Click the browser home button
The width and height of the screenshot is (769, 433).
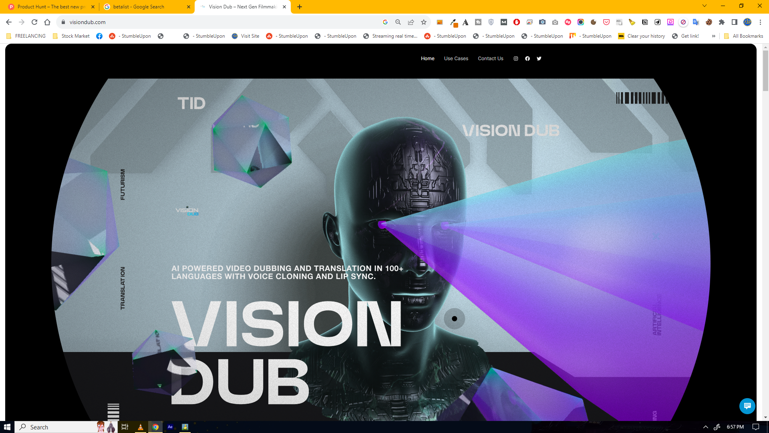[x=47, y=22]
